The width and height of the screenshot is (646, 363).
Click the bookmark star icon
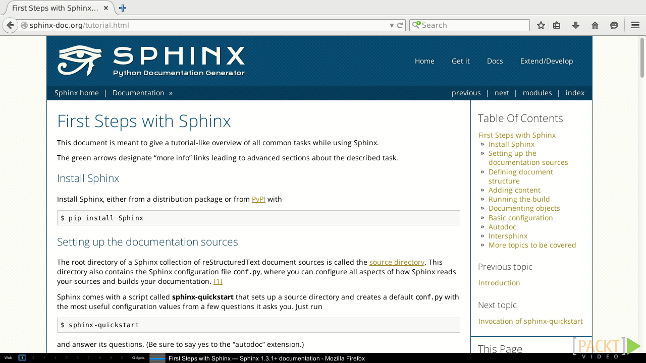pos(541,25)
